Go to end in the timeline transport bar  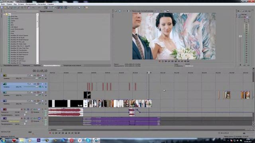coord(73,133)
